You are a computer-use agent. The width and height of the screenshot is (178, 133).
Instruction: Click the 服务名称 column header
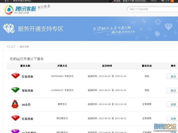[x=25, y=66]
